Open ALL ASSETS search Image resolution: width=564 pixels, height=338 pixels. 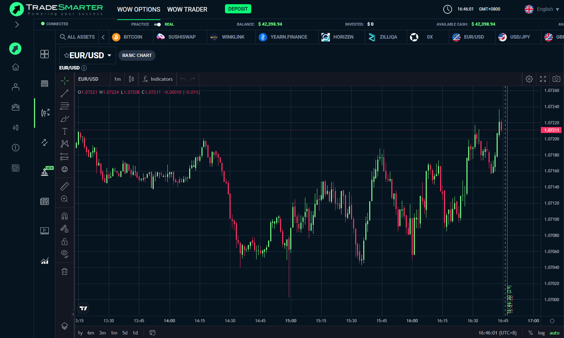77,37
